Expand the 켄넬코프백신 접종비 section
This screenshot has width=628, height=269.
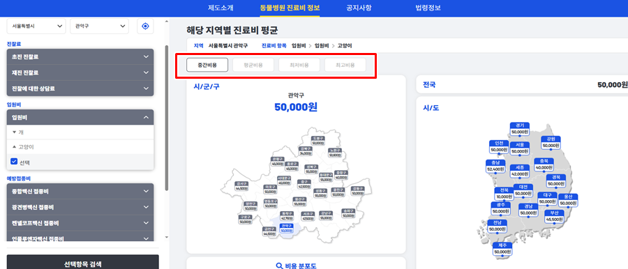click(x=80, y=223)
